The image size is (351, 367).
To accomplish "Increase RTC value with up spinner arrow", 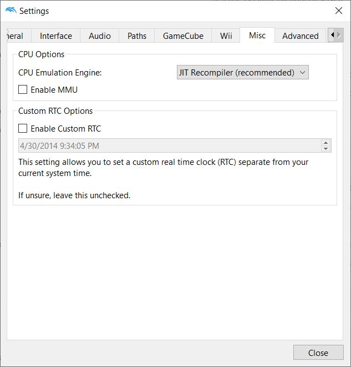I will pos(325,143).
